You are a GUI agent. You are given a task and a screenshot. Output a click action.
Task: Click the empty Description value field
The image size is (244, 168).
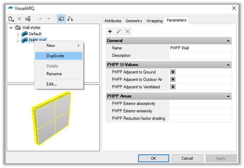pos(200,55)
